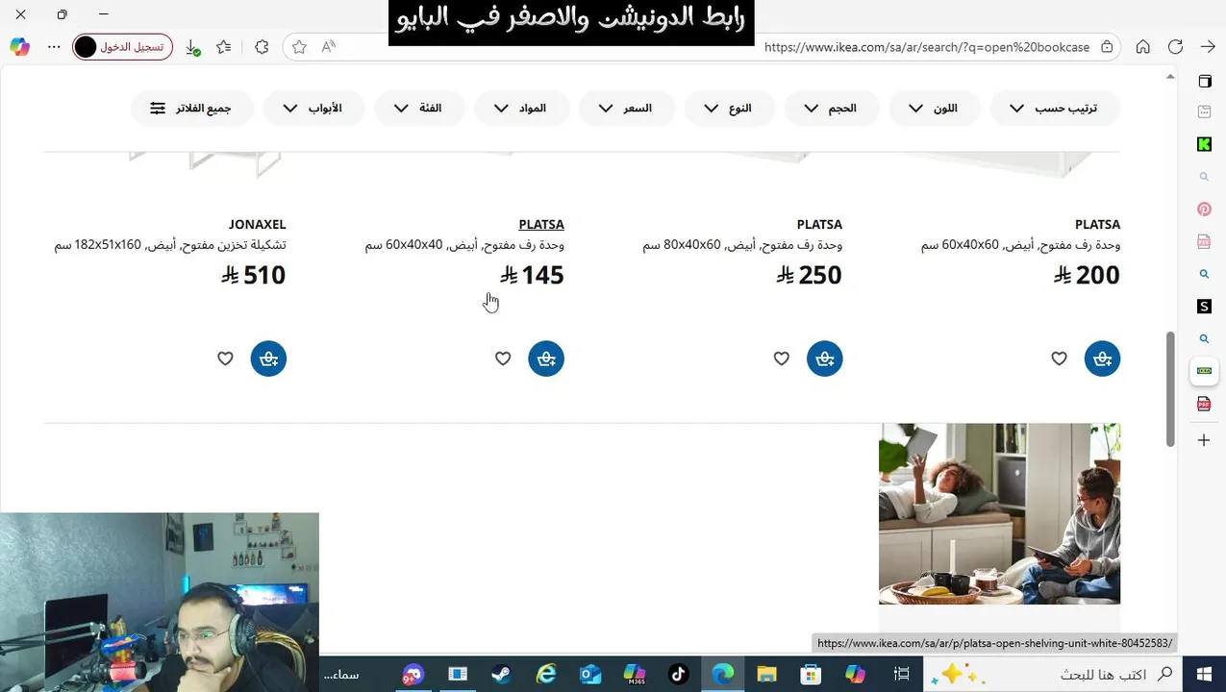
Task: Add this page to favorites (star icon)
Action: (299, 46)
